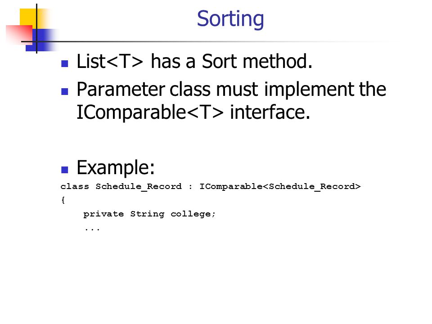Image resolution: width=432 pixels, height=324 pixels.
Task: Click 'IComparable<Schedule_Record>' in the code
Action: click(280, 186)
